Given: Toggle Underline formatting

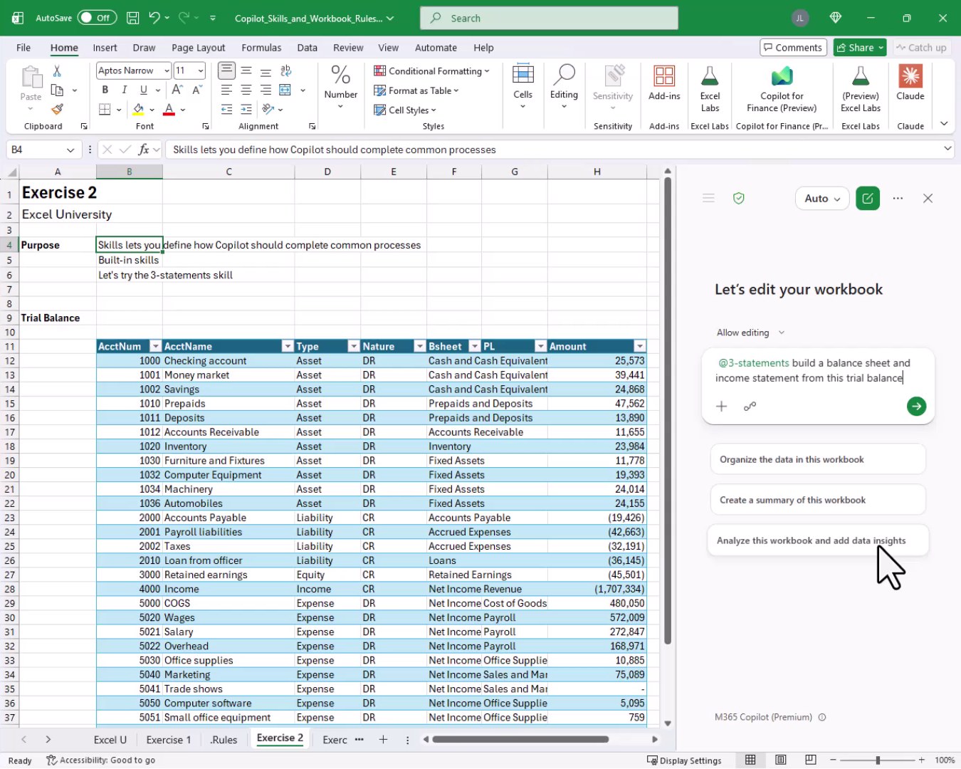Looking at the screenshot, I should (x=144, y=90).
